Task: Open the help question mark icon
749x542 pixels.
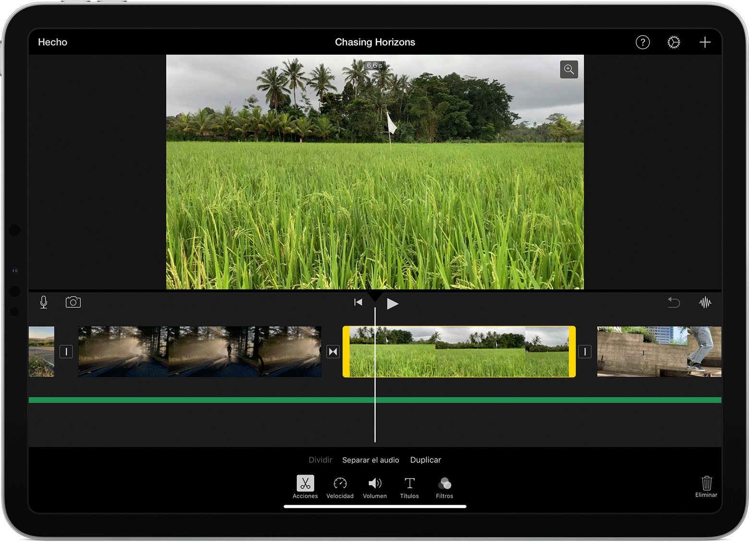Action: pyautogui.click(x=642, y=42)
